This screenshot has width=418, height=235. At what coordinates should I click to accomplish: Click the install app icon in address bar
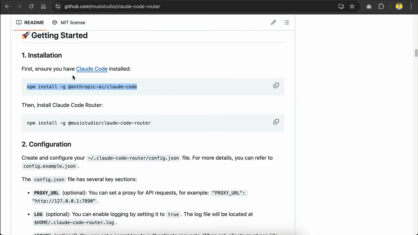pos(341,6)
